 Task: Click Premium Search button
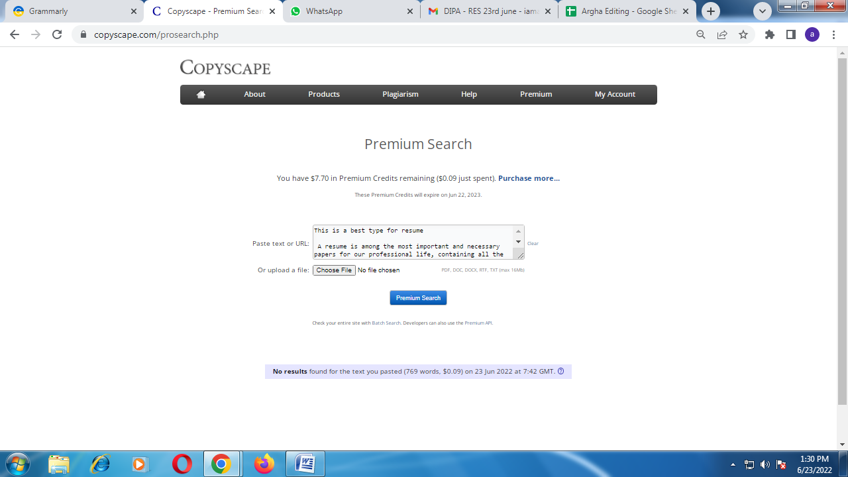click(x=418, y=298)
